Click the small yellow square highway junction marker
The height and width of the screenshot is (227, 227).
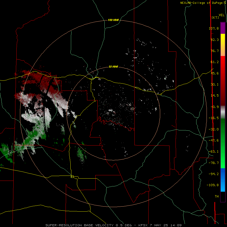(x=72, y=177)
